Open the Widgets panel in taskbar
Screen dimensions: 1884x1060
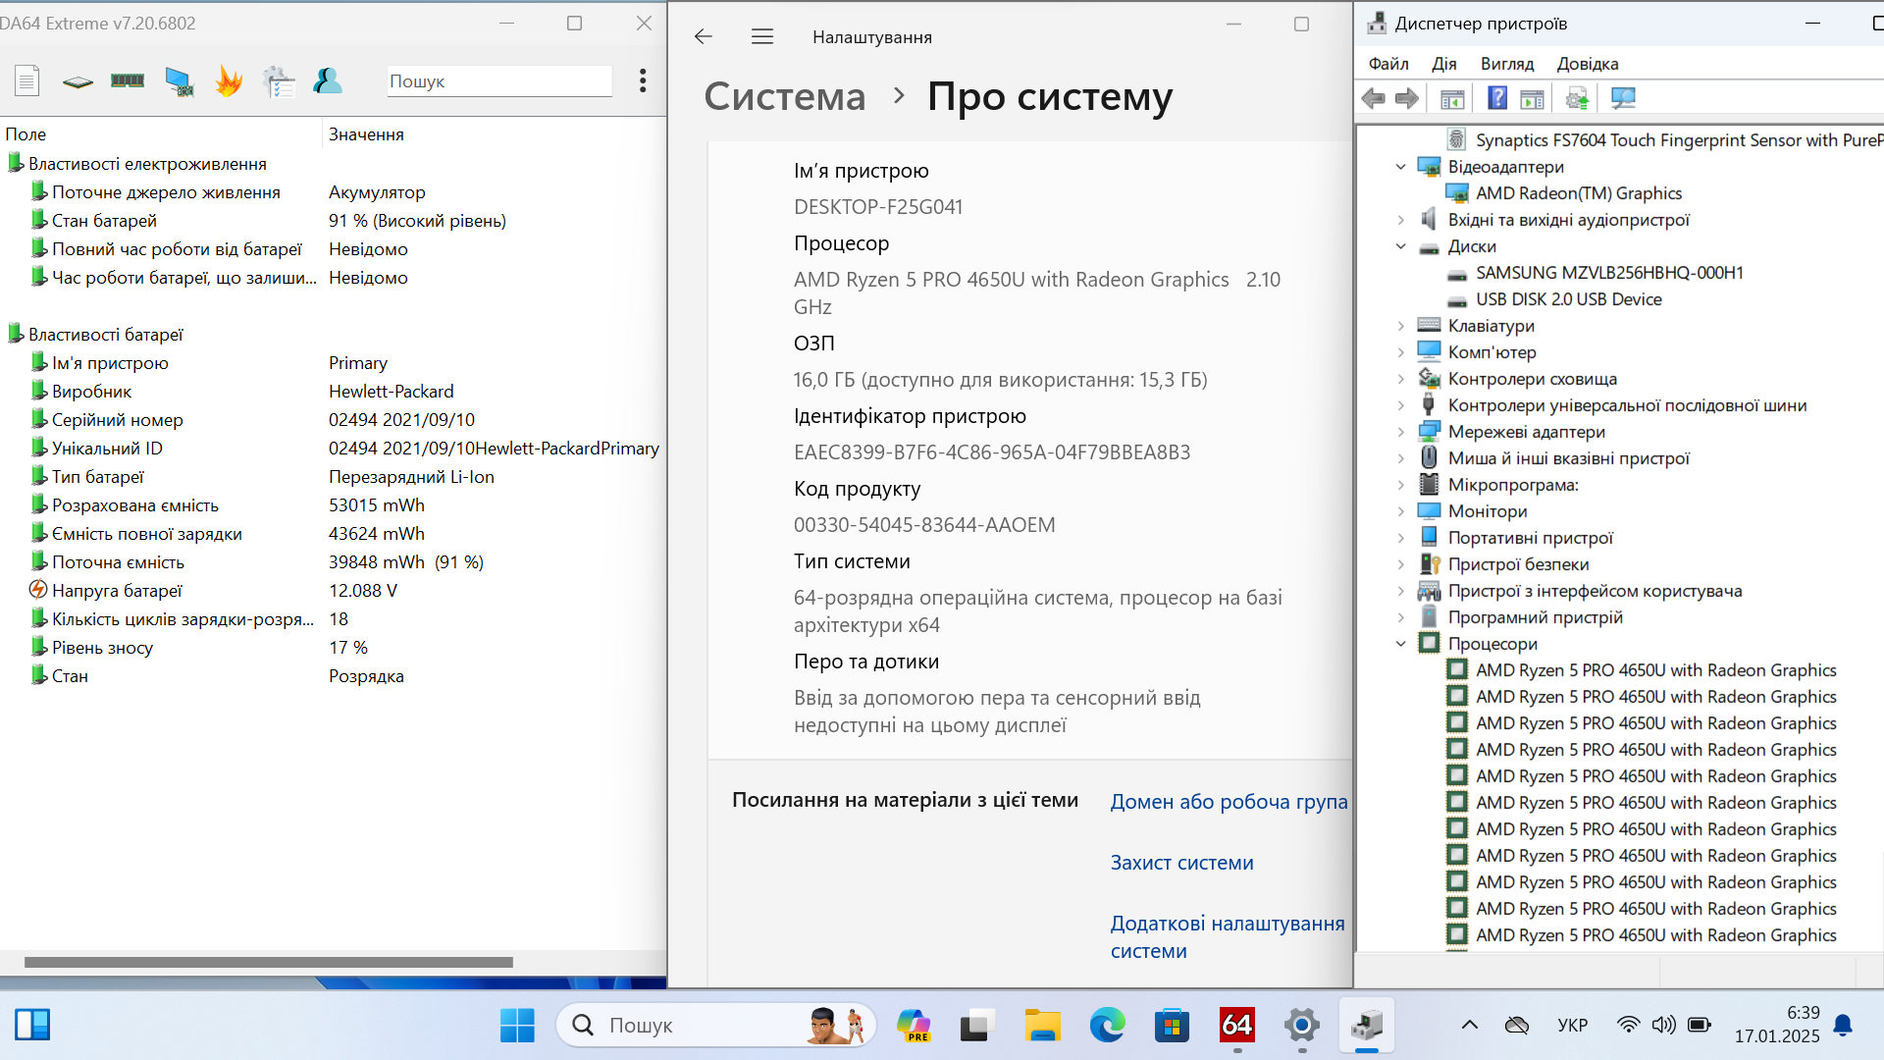coord(32,1026)
